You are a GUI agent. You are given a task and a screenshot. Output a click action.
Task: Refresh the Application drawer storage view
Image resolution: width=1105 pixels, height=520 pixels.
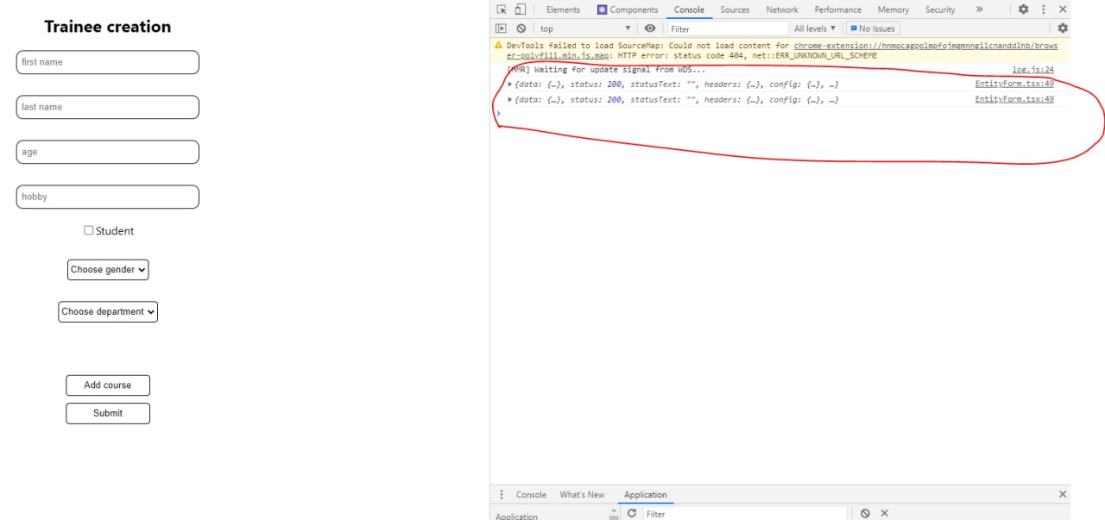632,513
